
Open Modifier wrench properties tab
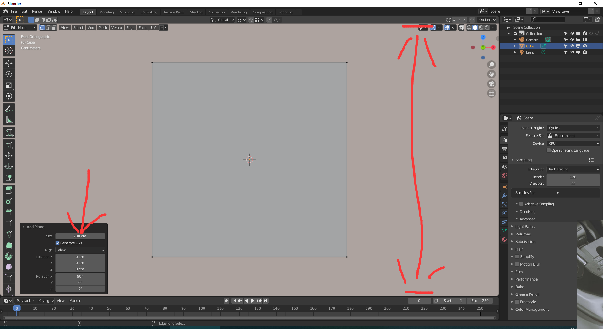tap(504, 196)
